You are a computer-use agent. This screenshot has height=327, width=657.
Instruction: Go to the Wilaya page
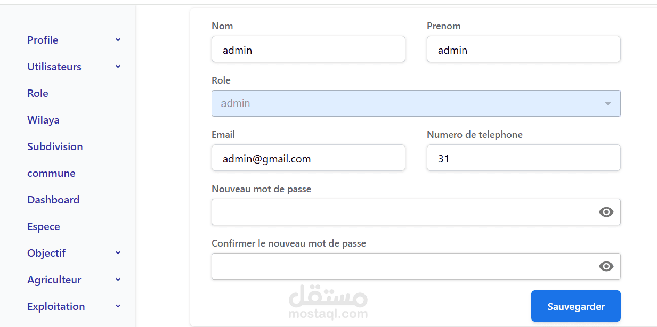43,120
